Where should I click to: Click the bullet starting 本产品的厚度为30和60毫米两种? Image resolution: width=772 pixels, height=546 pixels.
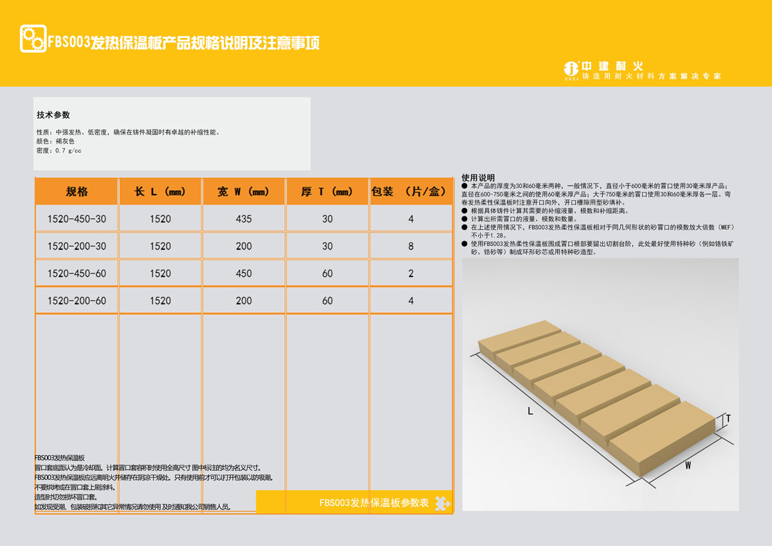click(596, 194)
